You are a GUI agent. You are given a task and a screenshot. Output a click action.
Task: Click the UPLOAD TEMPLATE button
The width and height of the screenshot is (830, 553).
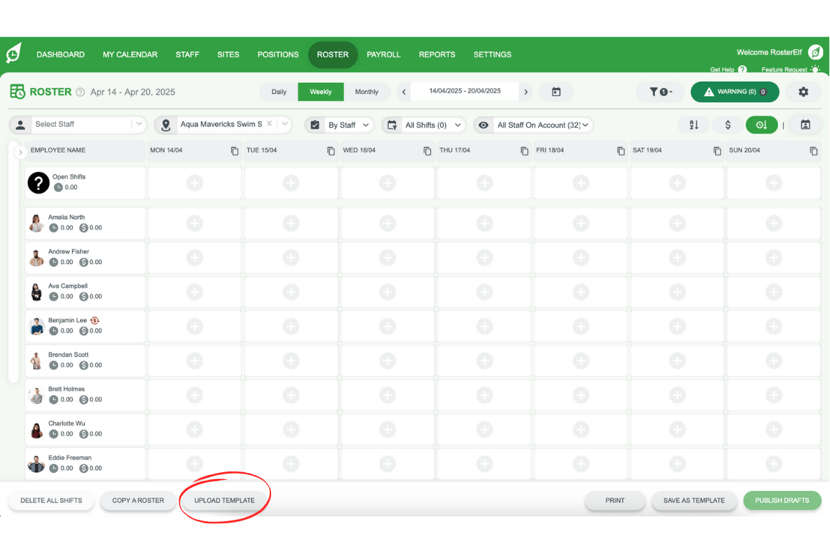coord(225,500)
